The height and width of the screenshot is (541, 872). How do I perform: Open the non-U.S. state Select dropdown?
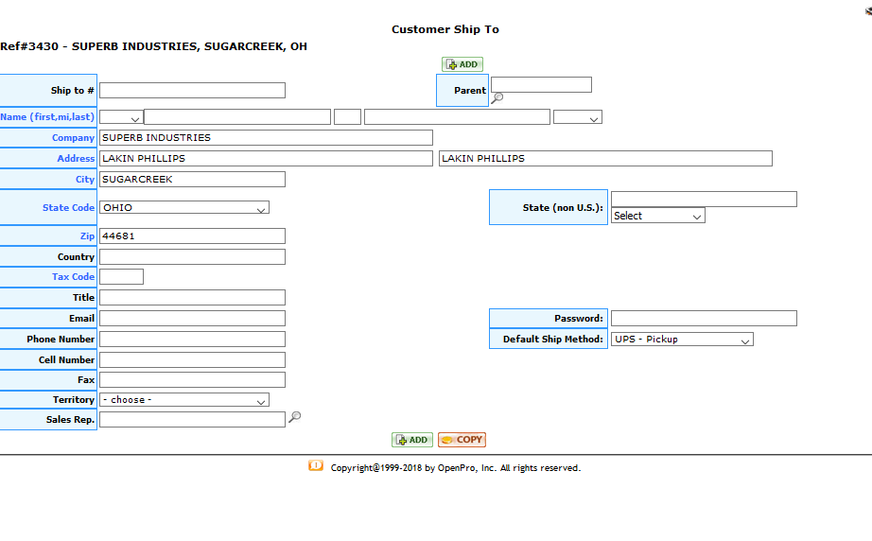[657, 216]
